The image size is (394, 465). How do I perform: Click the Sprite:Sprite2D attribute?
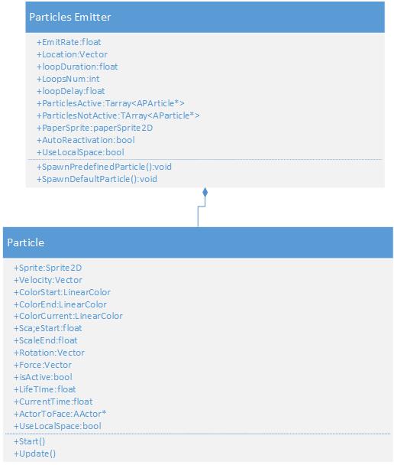(x=47, y=268)
